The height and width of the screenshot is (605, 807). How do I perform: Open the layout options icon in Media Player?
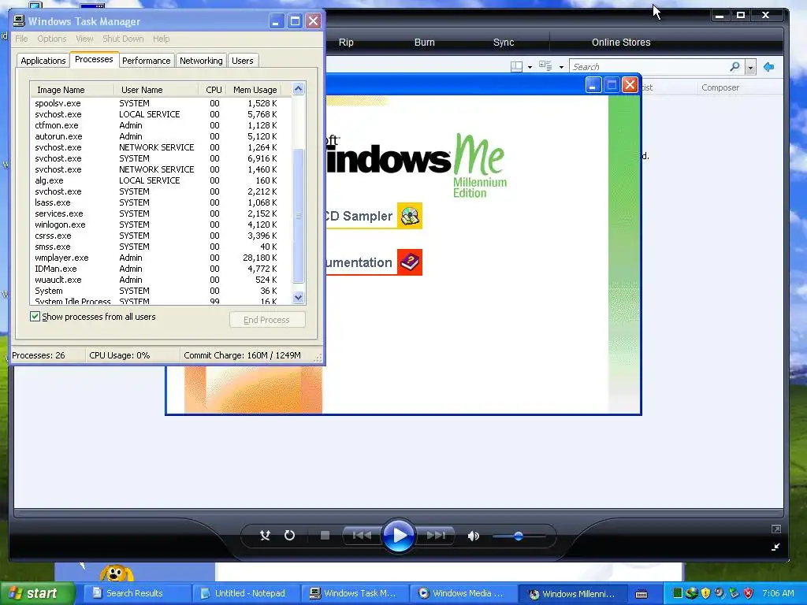(516, 66)
